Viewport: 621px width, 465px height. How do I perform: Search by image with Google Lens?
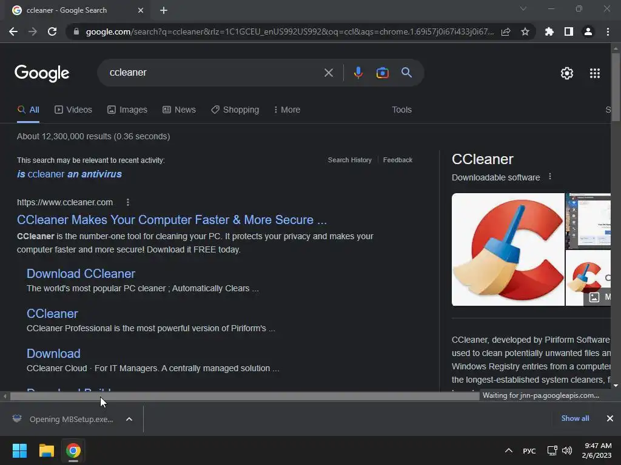[382, 73]
